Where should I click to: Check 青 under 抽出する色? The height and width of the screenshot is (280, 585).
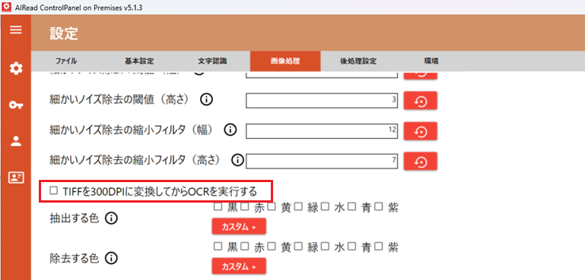point(351,206)
